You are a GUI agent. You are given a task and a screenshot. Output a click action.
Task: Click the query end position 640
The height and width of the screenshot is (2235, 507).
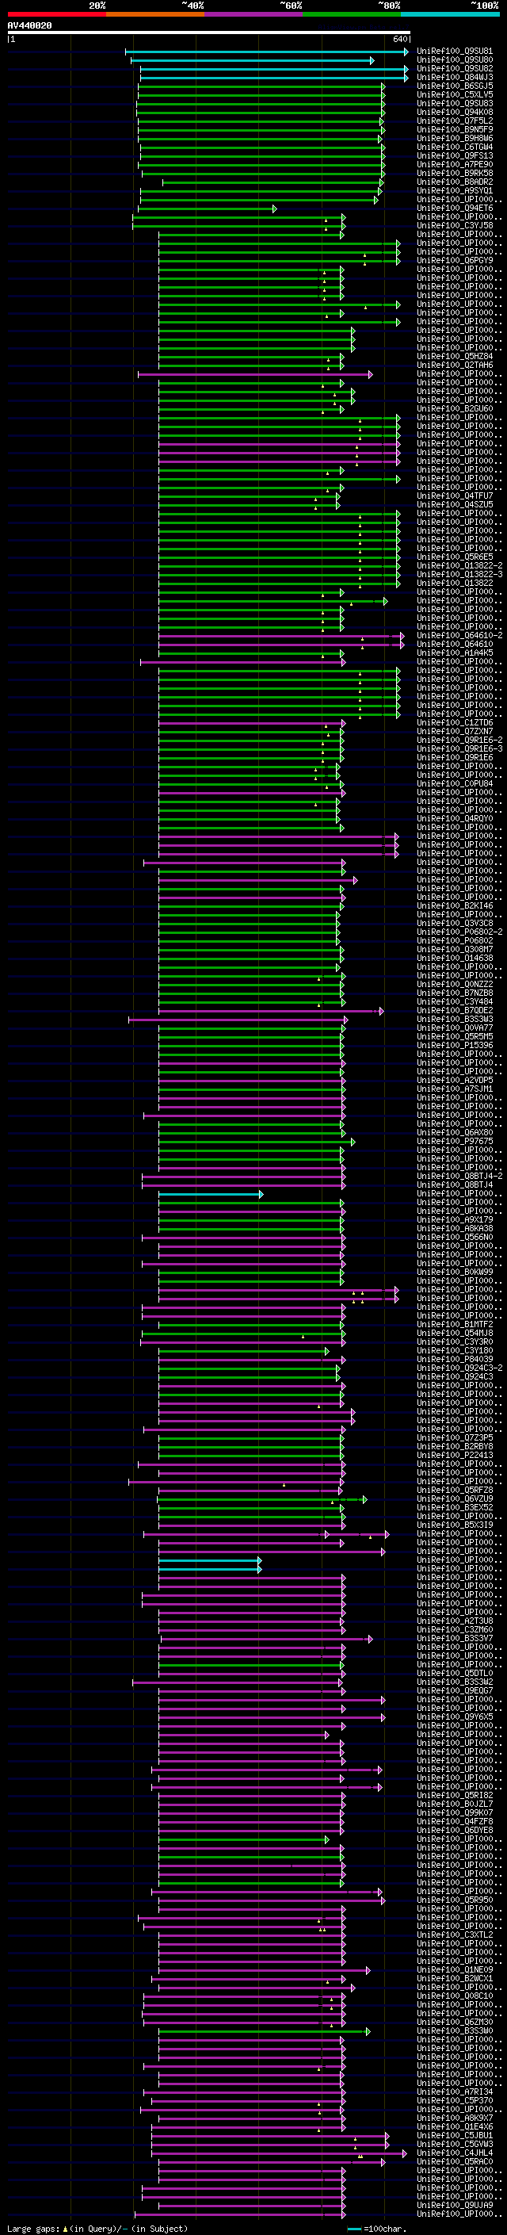(399, 39)
